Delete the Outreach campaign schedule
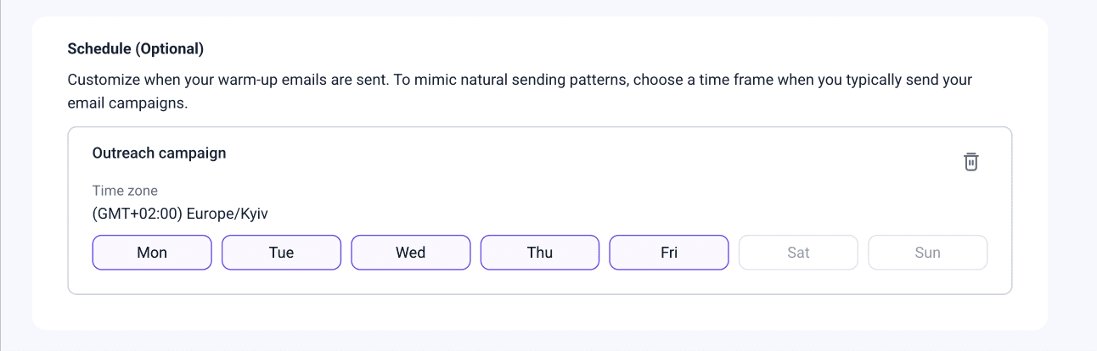Viewport: 1097px width, 351px height. click(x=971, y=162)
